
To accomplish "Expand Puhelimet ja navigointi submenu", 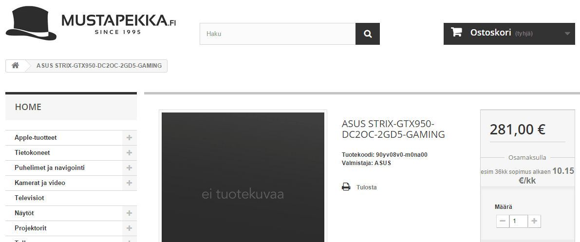I will coord(129,168).
